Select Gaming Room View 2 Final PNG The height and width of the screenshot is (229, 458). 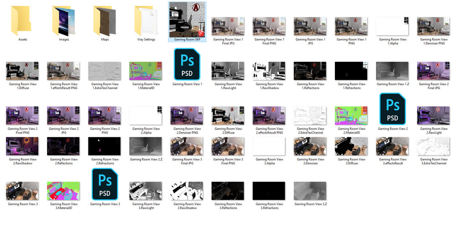click(x=22, y=116)
